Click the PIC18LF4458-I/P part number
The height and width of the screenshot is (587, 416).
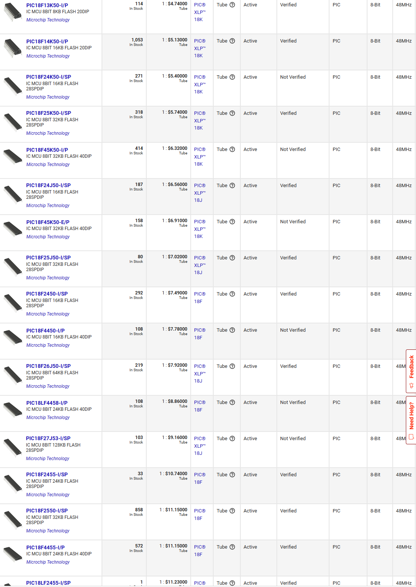coord(47,403)
